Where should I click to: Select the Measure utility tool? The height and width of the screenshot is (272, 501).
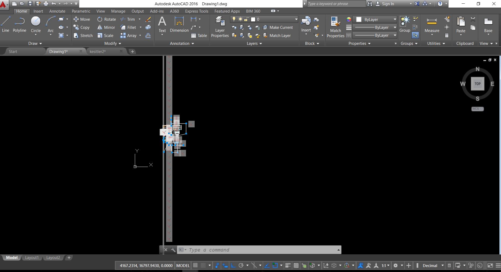click(x=432, y=25)
